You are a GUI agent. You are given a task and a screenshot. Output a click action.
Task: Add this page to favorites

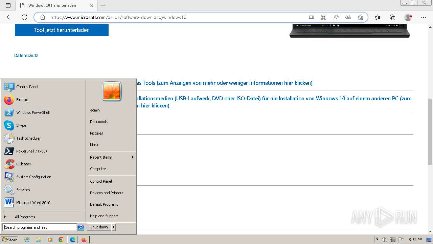[x=360, y=17]
